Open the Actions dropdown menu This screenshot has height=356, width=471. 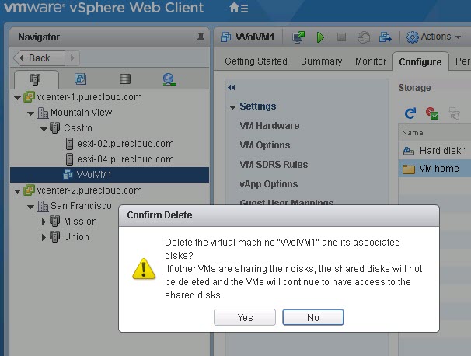(x=434, y=37)
